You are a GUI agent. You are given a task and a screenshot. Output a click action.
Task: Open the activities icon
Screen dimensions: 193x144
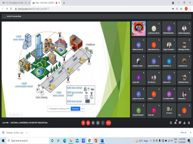point(184,123)
